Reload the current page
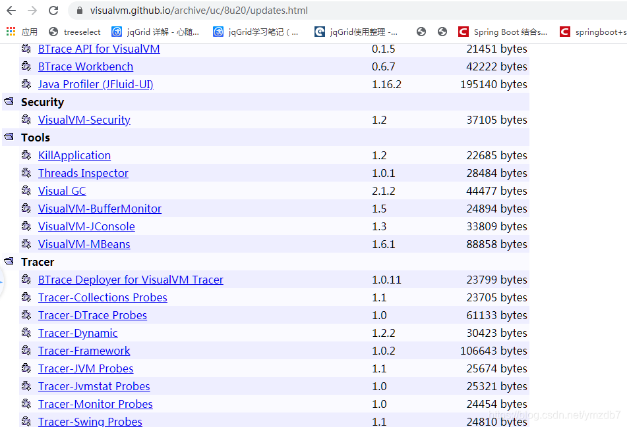 [53, 11]
